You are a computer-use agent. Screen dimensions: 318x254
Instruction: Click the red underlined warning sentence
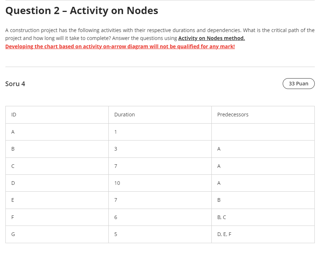[x=120, y=46]
